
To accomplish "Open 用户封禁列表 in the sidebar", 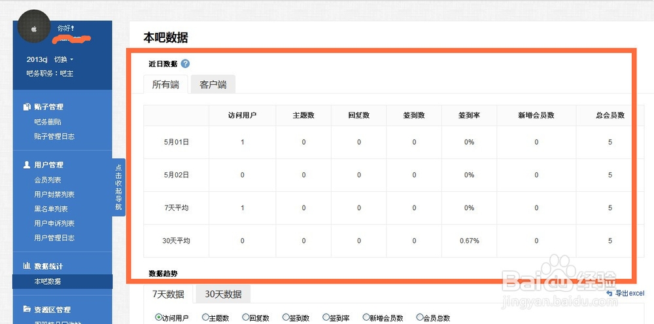I will coord(54,194).
